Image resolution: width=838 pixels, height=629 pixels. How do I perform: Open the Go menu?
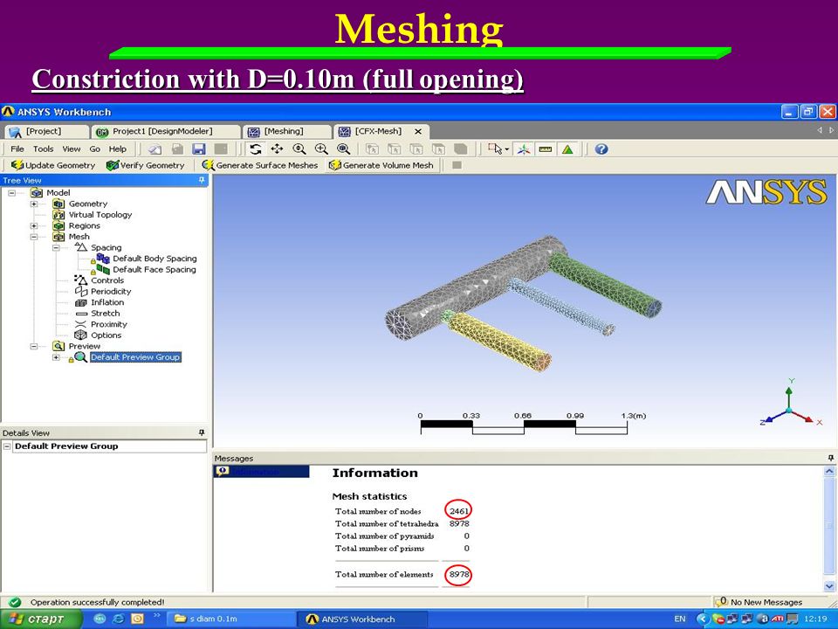tap(94, 149)
